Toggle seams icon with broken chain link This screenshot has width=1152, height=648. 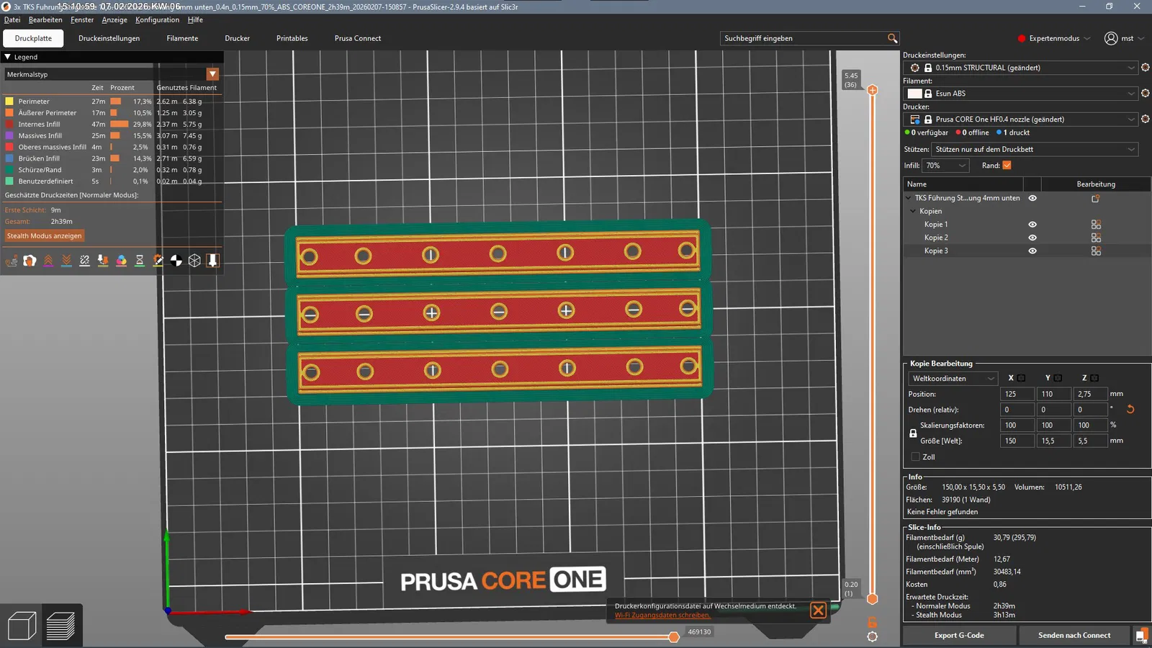tap(84, 261)
